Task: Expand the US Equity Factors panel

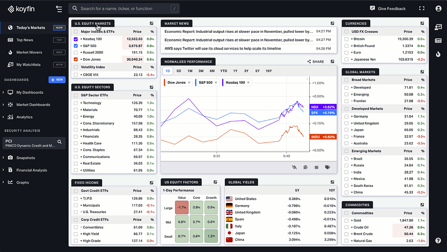Action: 215,182
